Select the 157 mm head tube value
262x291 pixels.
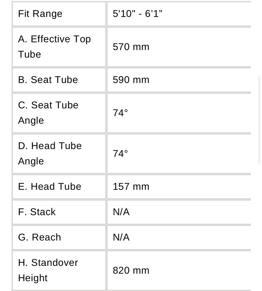pos(131,186)
